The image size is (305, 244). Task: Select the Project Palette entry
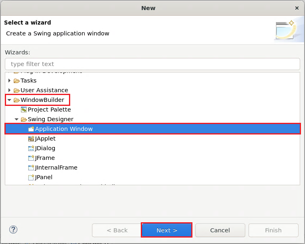point(49,110)
